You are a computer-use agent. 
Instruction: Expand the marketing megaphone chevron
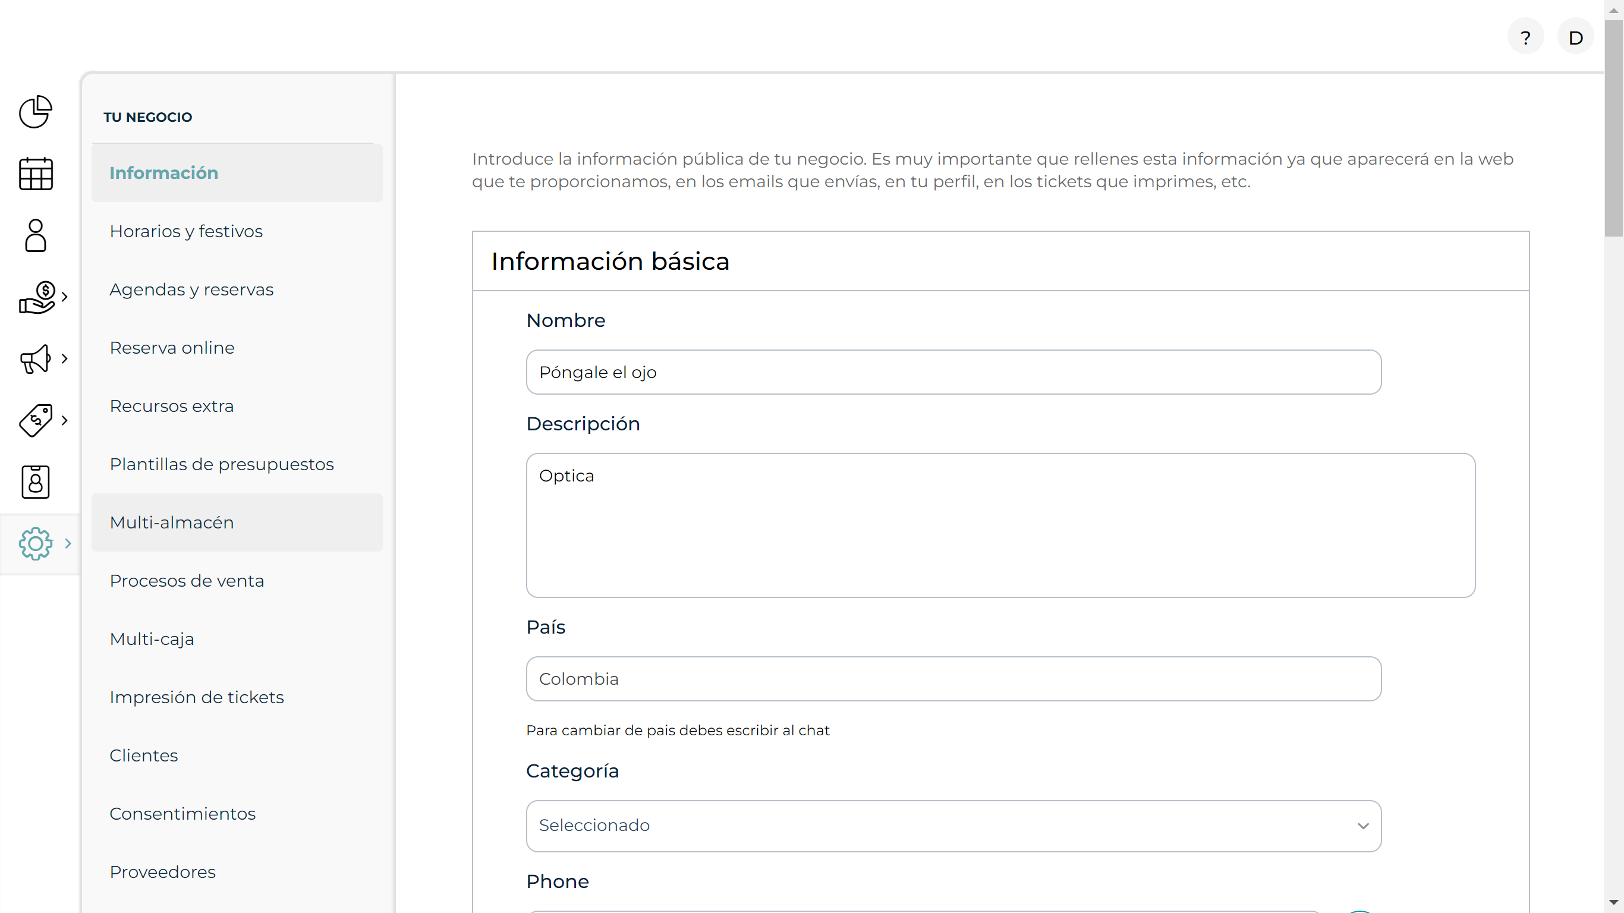64,359
